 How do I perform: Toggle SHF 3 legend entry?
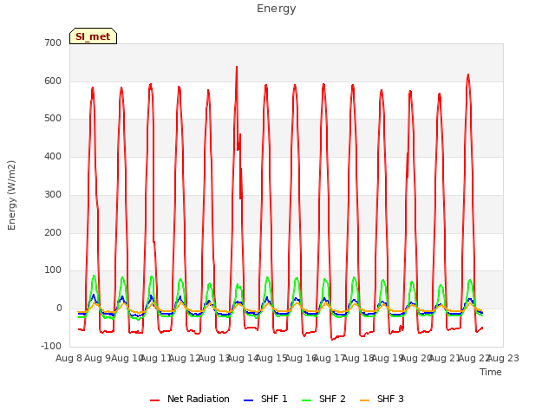[x=382, y=399]
